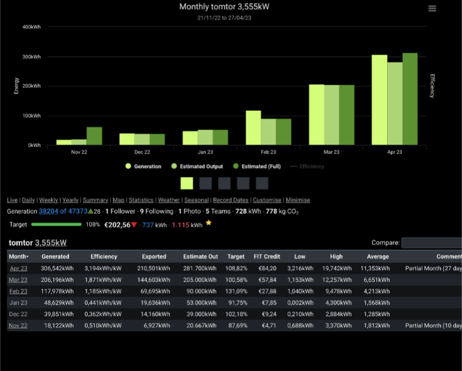Switch to the Yearly view
This screenshot has width=462, height=371.
point(70,200)
